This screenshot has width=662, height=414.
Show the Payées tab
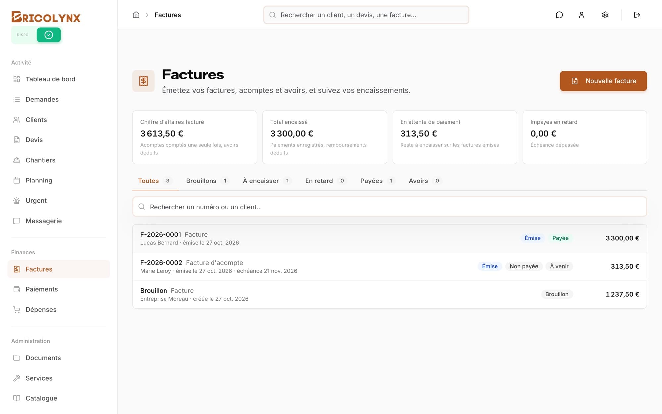coord(378,181)
